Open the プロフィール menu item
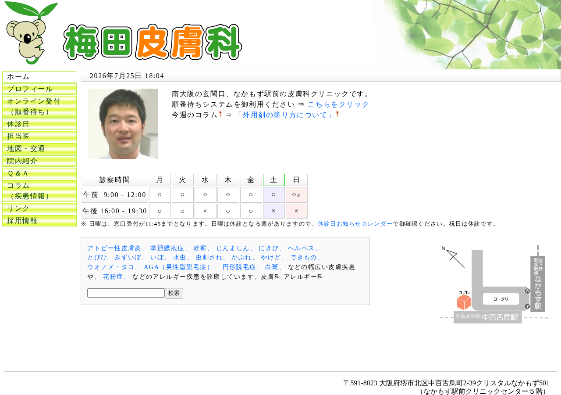561x395 pixels. point(39,89)
